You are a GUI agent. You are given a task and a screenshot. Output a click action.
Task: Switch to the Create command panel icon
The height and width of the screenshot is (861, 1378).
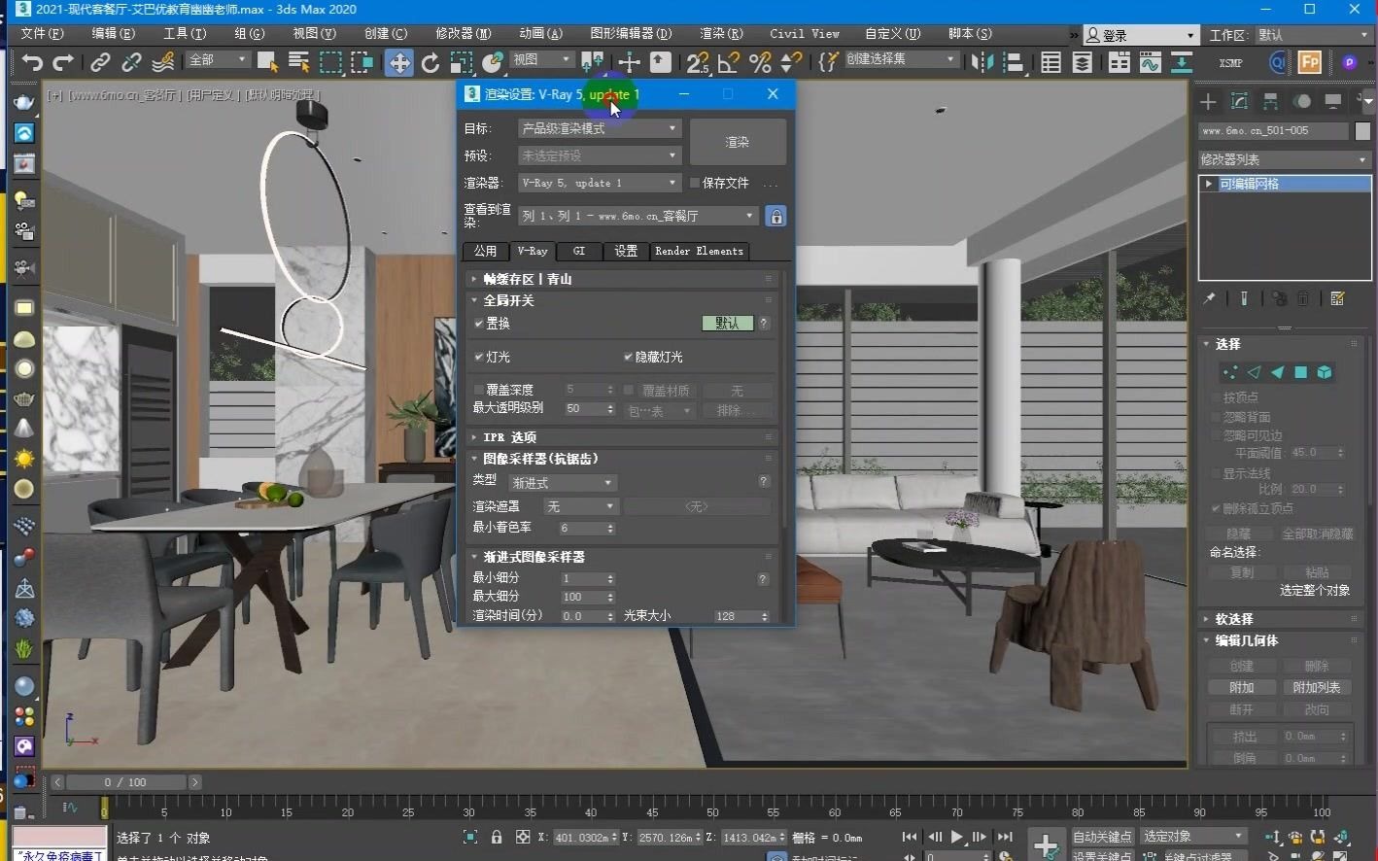pos(1207,101)
